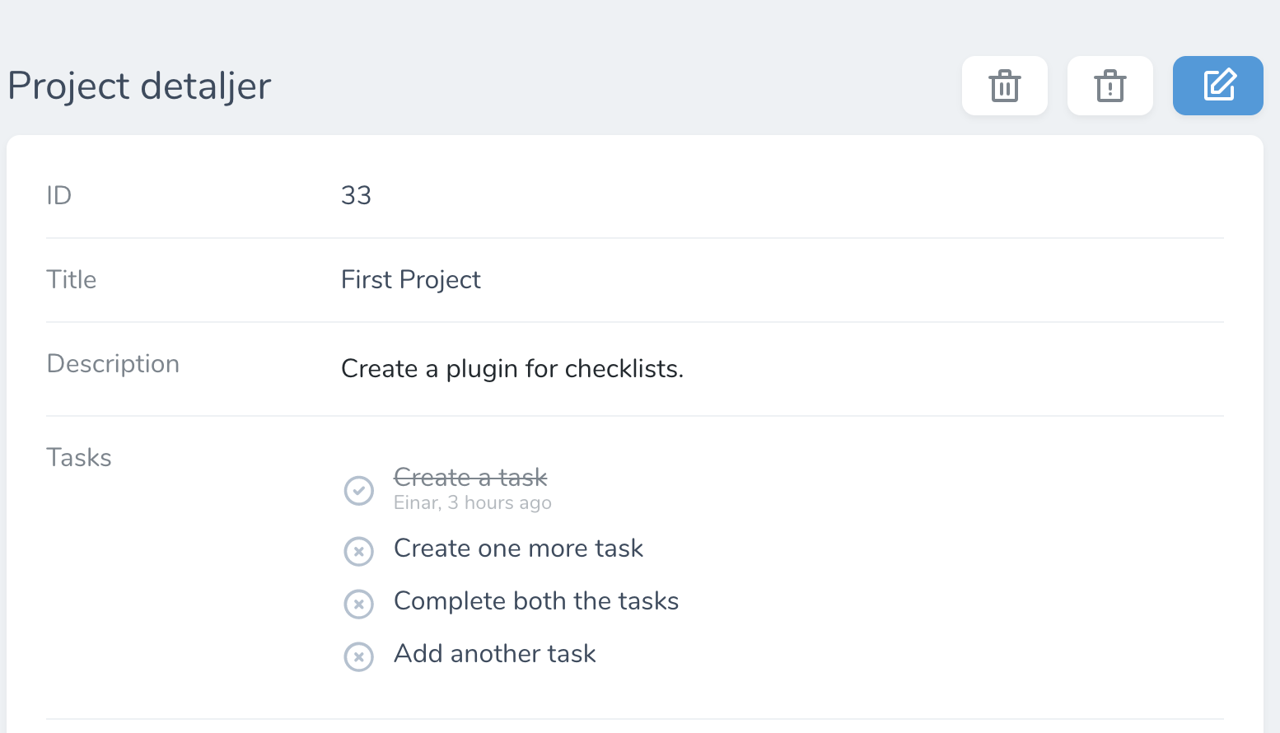Click the struck-through 'Create a task' text

click(470, 477)
